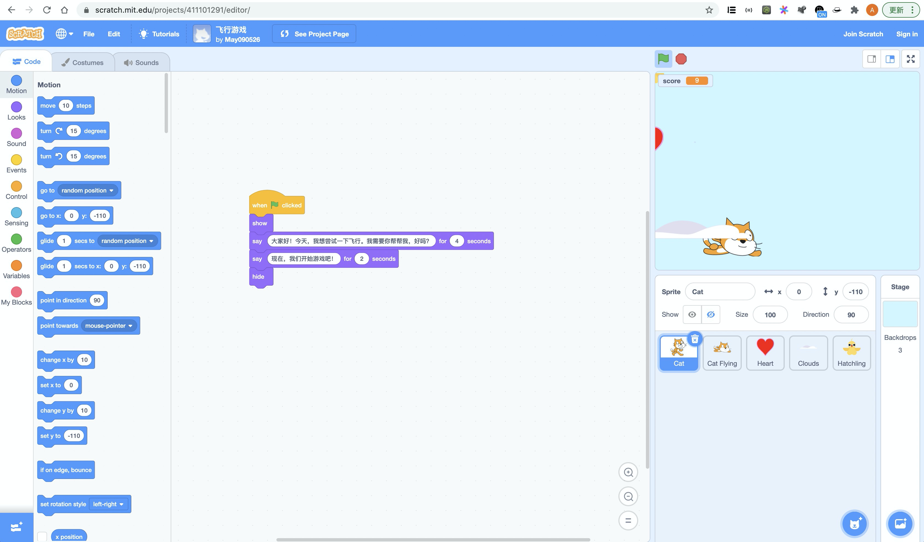Enter full screen stage mode
Image resolution: width=924 pixels, height=542 pixels.
coord(911,59)
